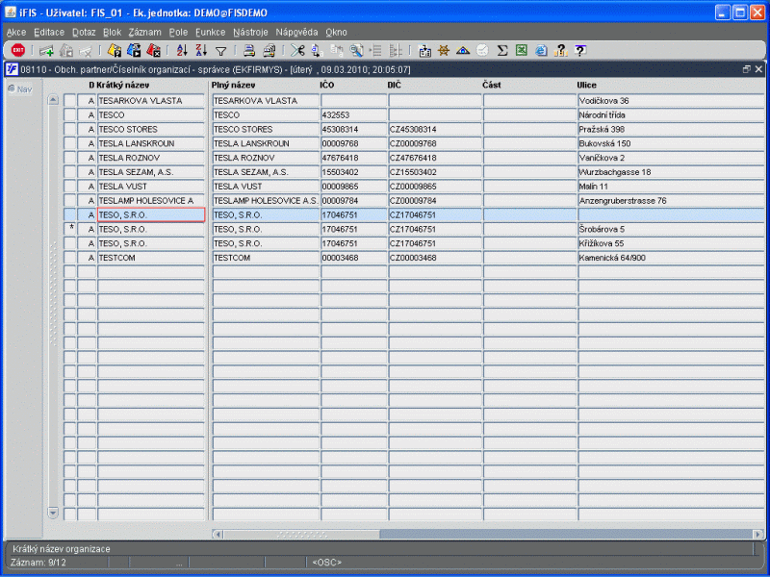770x577 pixels.
Task: Click the execute query icon
Action: point(134,50)
